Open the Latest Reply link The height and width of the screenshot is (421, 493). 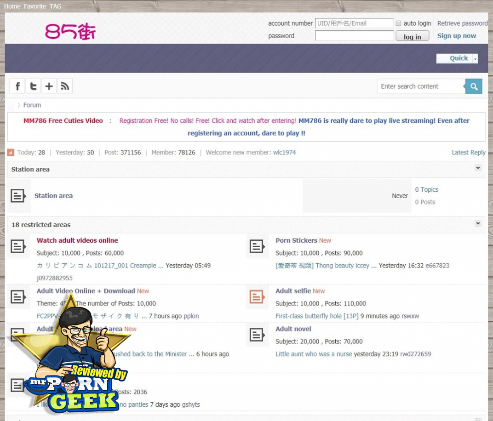coord(468,153)
